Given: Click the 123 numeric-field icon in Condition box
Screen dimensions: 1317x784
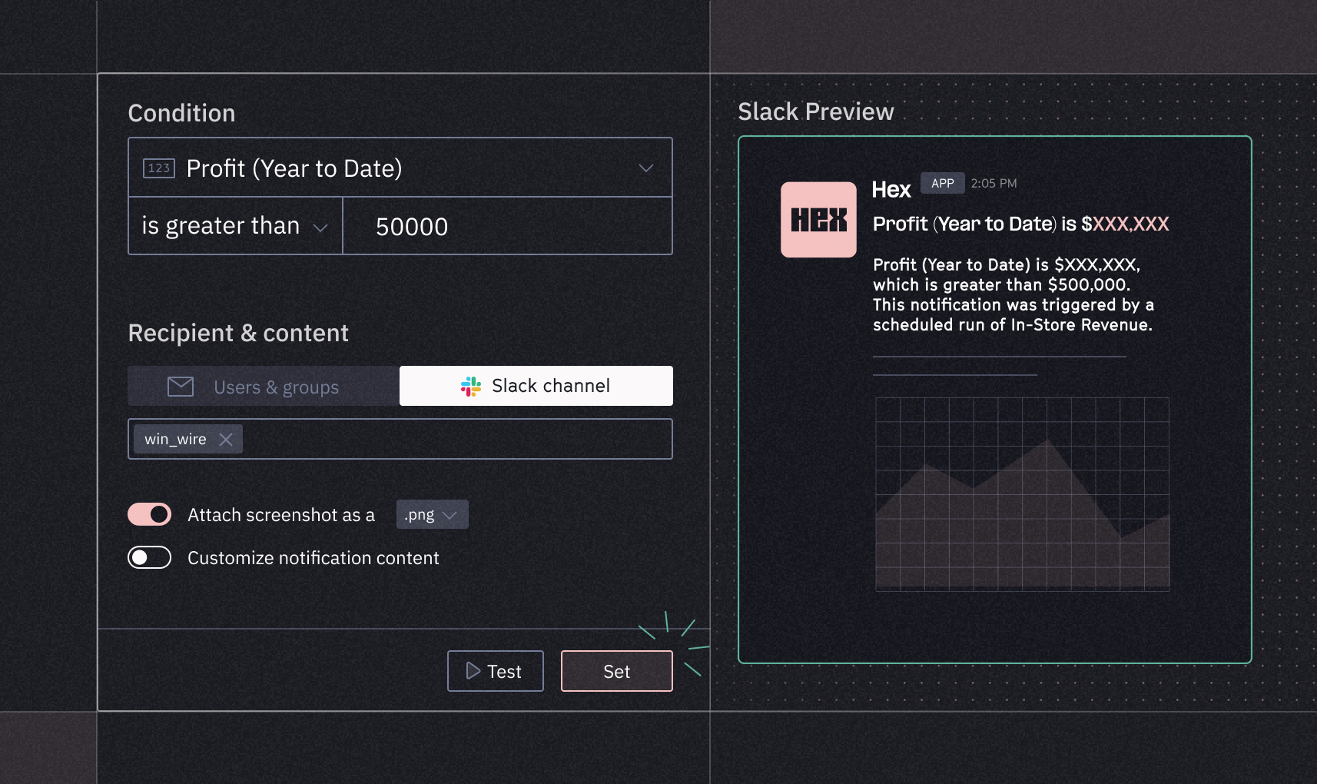Looking at the screenshot, I should coord(158,168).
